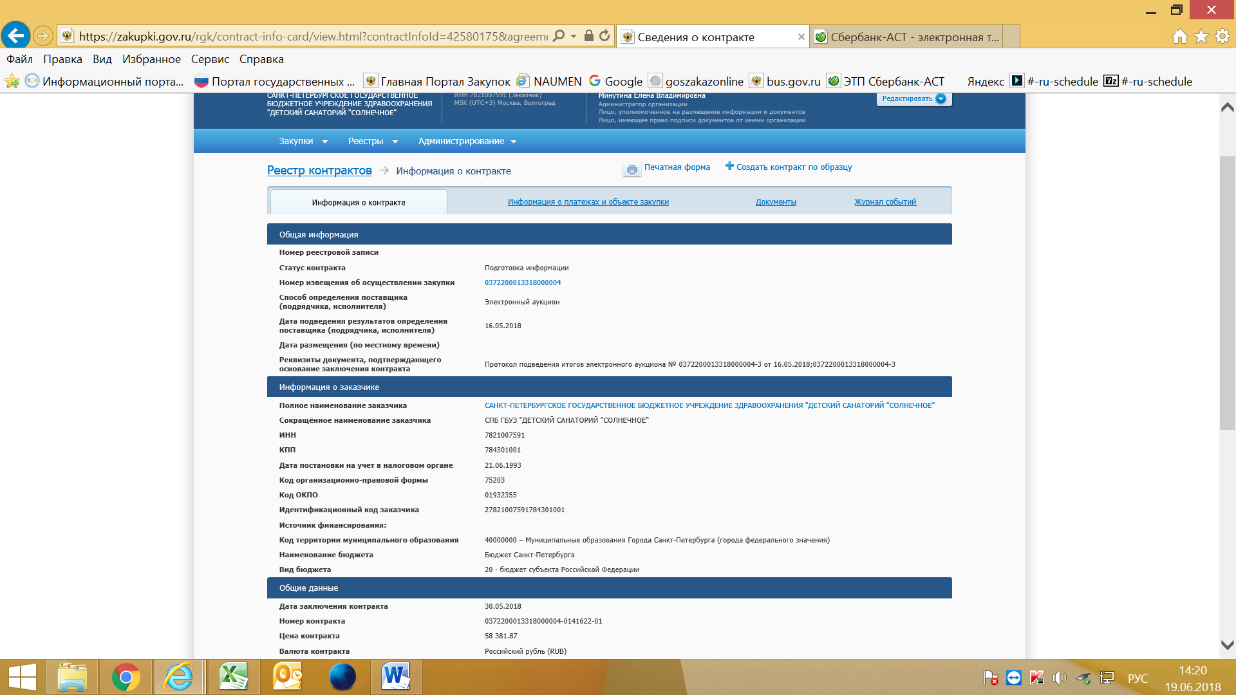Open Word from the taskbar
1236x695 pixels.
tap(395, 677)
